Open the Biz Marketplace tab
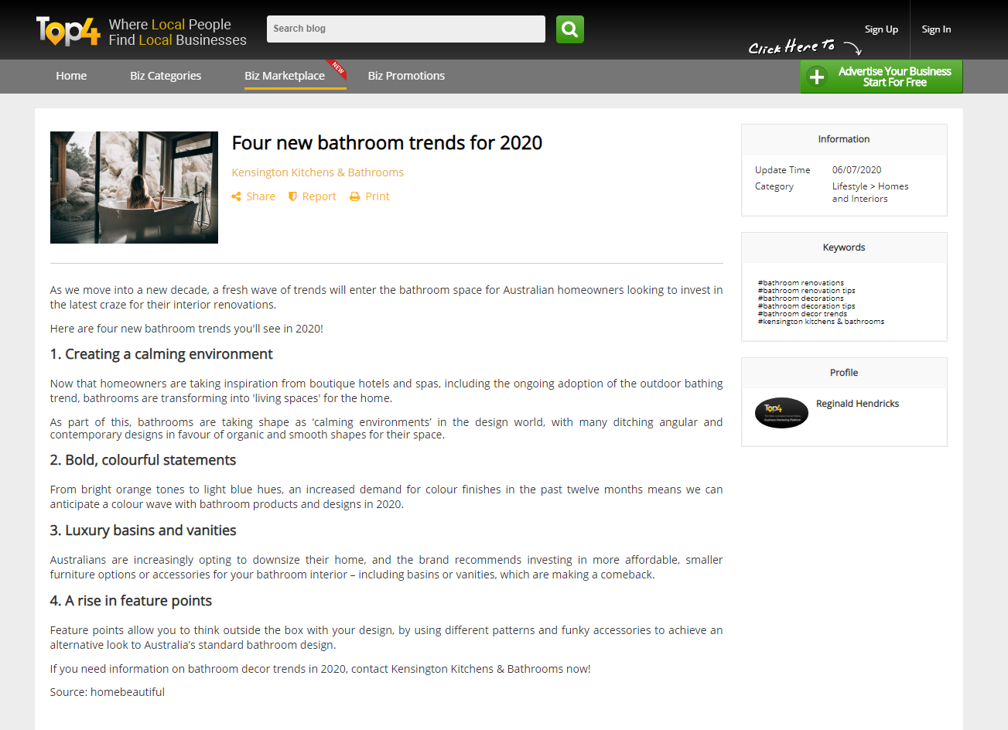 click(285, 76)
